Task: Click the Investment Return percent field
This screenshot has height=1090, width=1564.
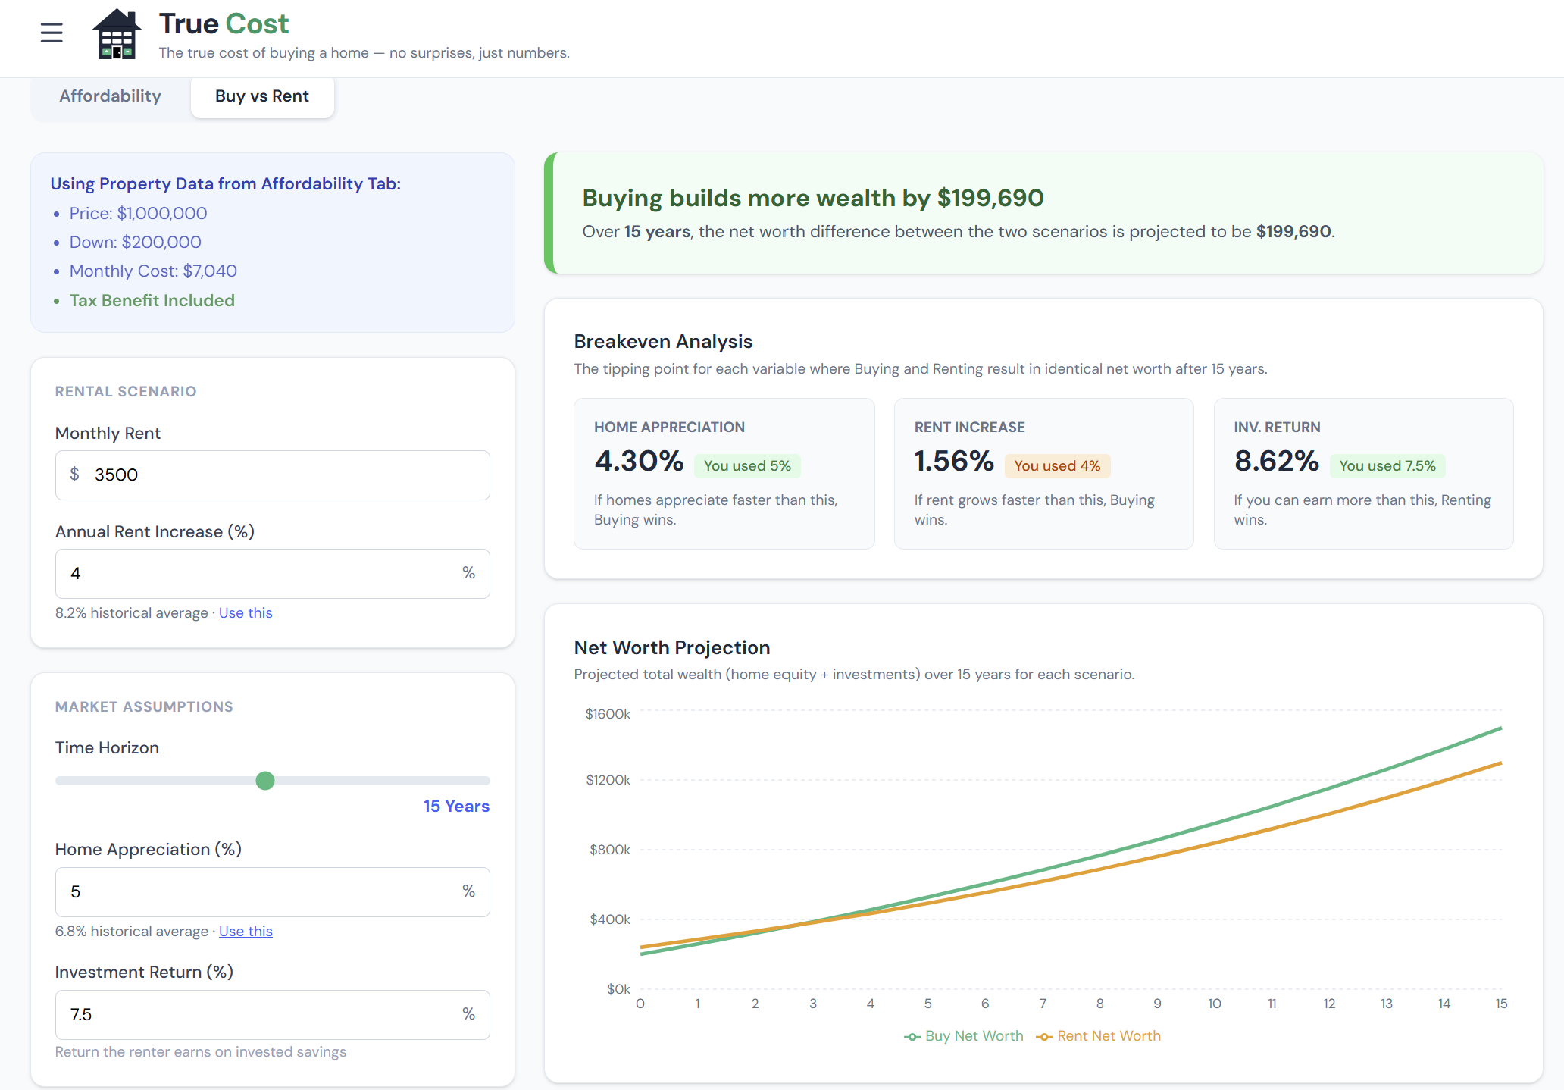Action: pyautogui.click(x=258, y=1015)
